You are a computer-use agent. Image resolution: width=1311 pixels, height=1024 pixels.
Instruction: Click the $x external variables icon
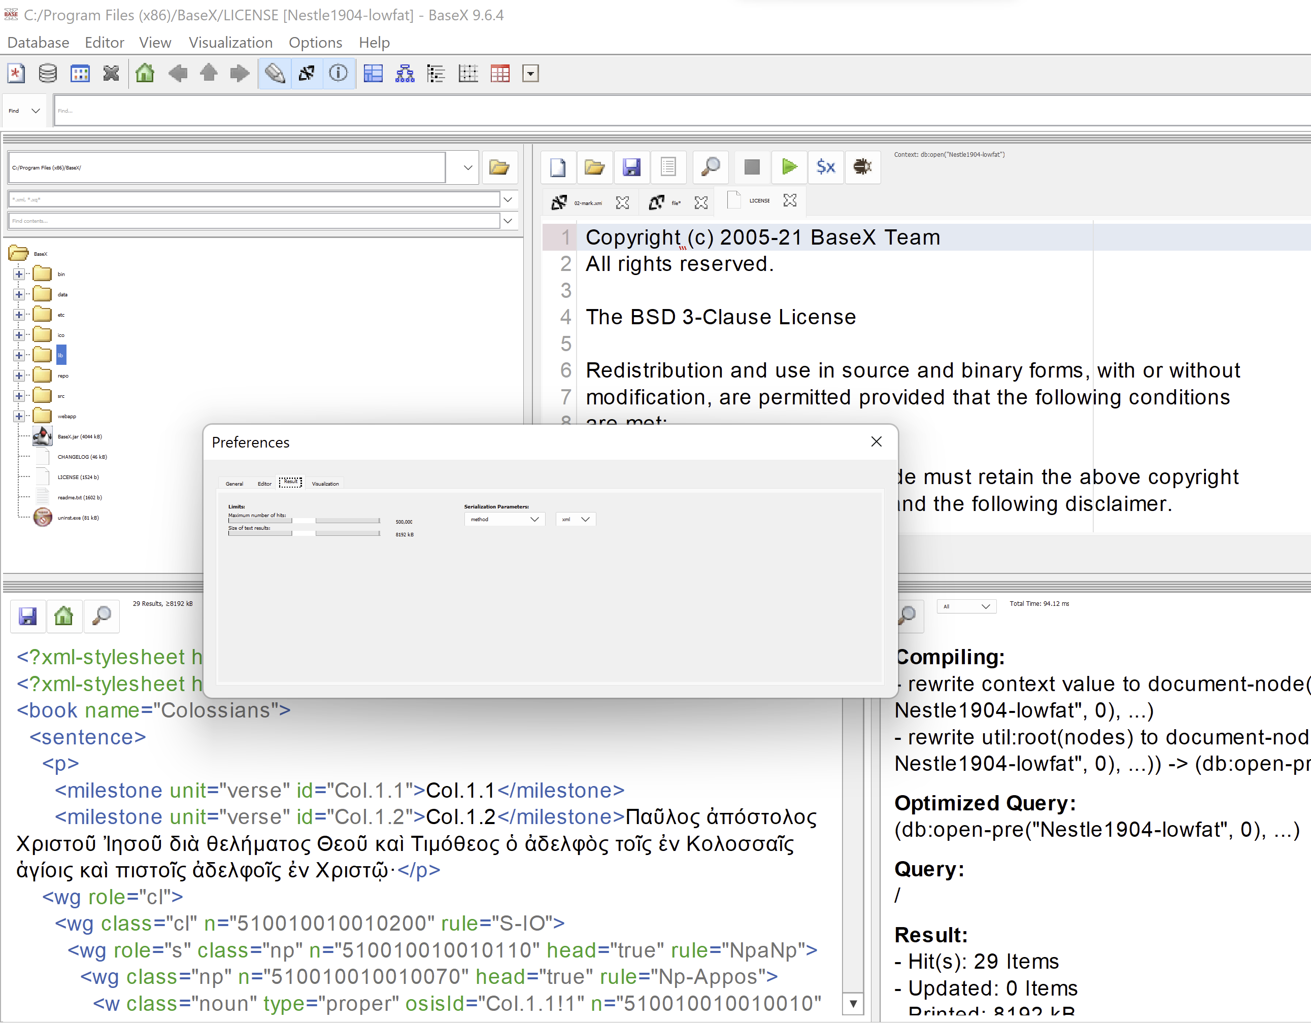click(x=826, y=167)
